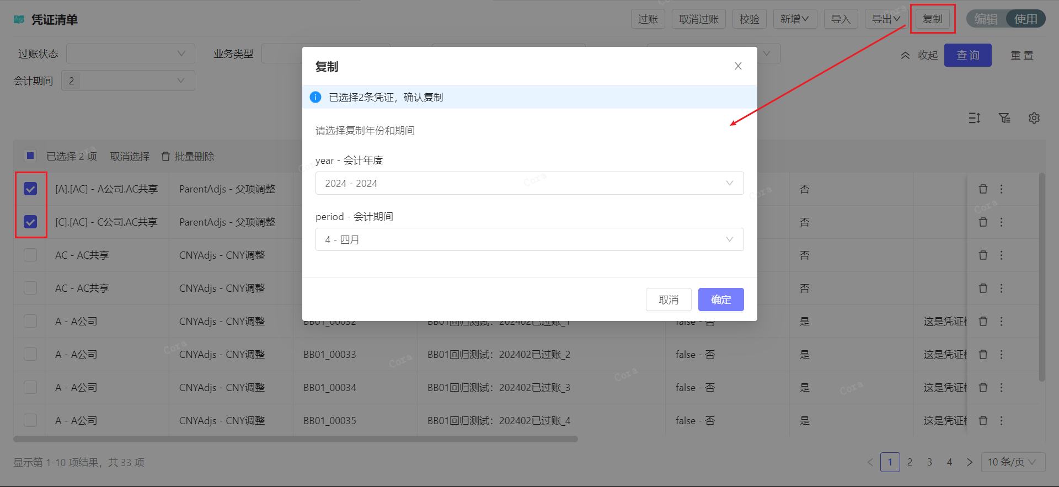Open the 新增 menu in toolbar
The width and height of the screenshot is (1059, 487).
pos(794,19)
